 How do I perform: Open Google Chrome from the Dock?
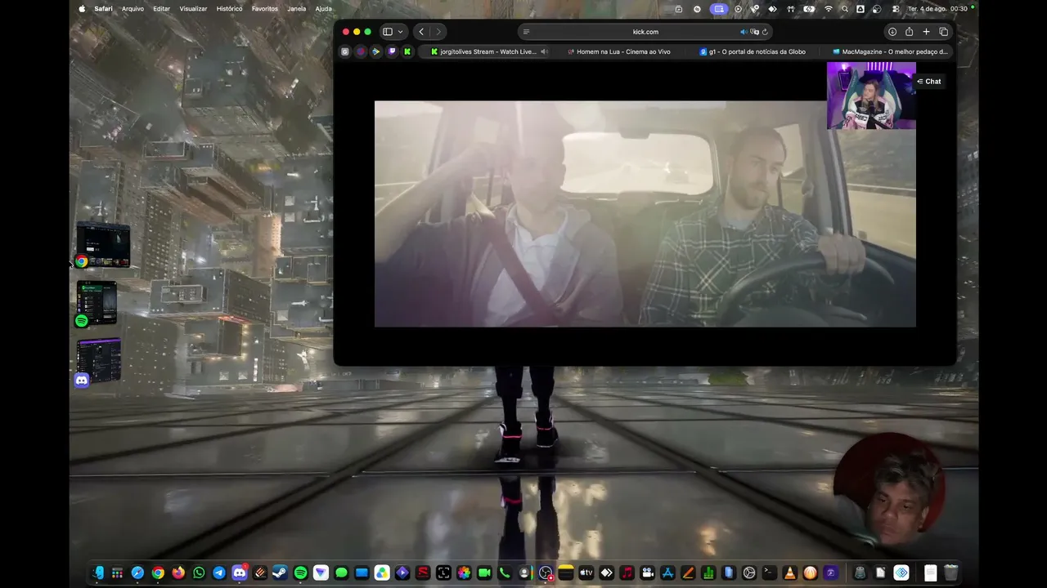click(158, 573)
